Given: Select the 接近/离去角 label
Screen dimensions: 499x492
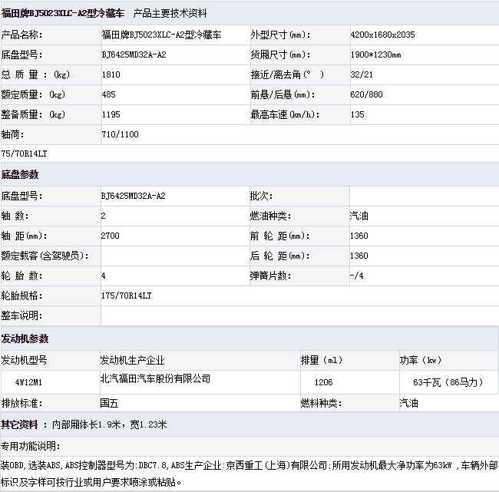Looking at the screenshot, I should tap(287, 74).
